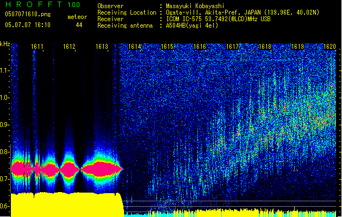Click the HROFFT 1.0.0 title text
The height and width of the screenshot is (217, 342).
tap(43, 4)
